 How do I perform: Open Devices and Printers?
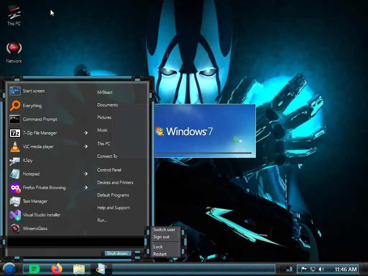[115, 183]
